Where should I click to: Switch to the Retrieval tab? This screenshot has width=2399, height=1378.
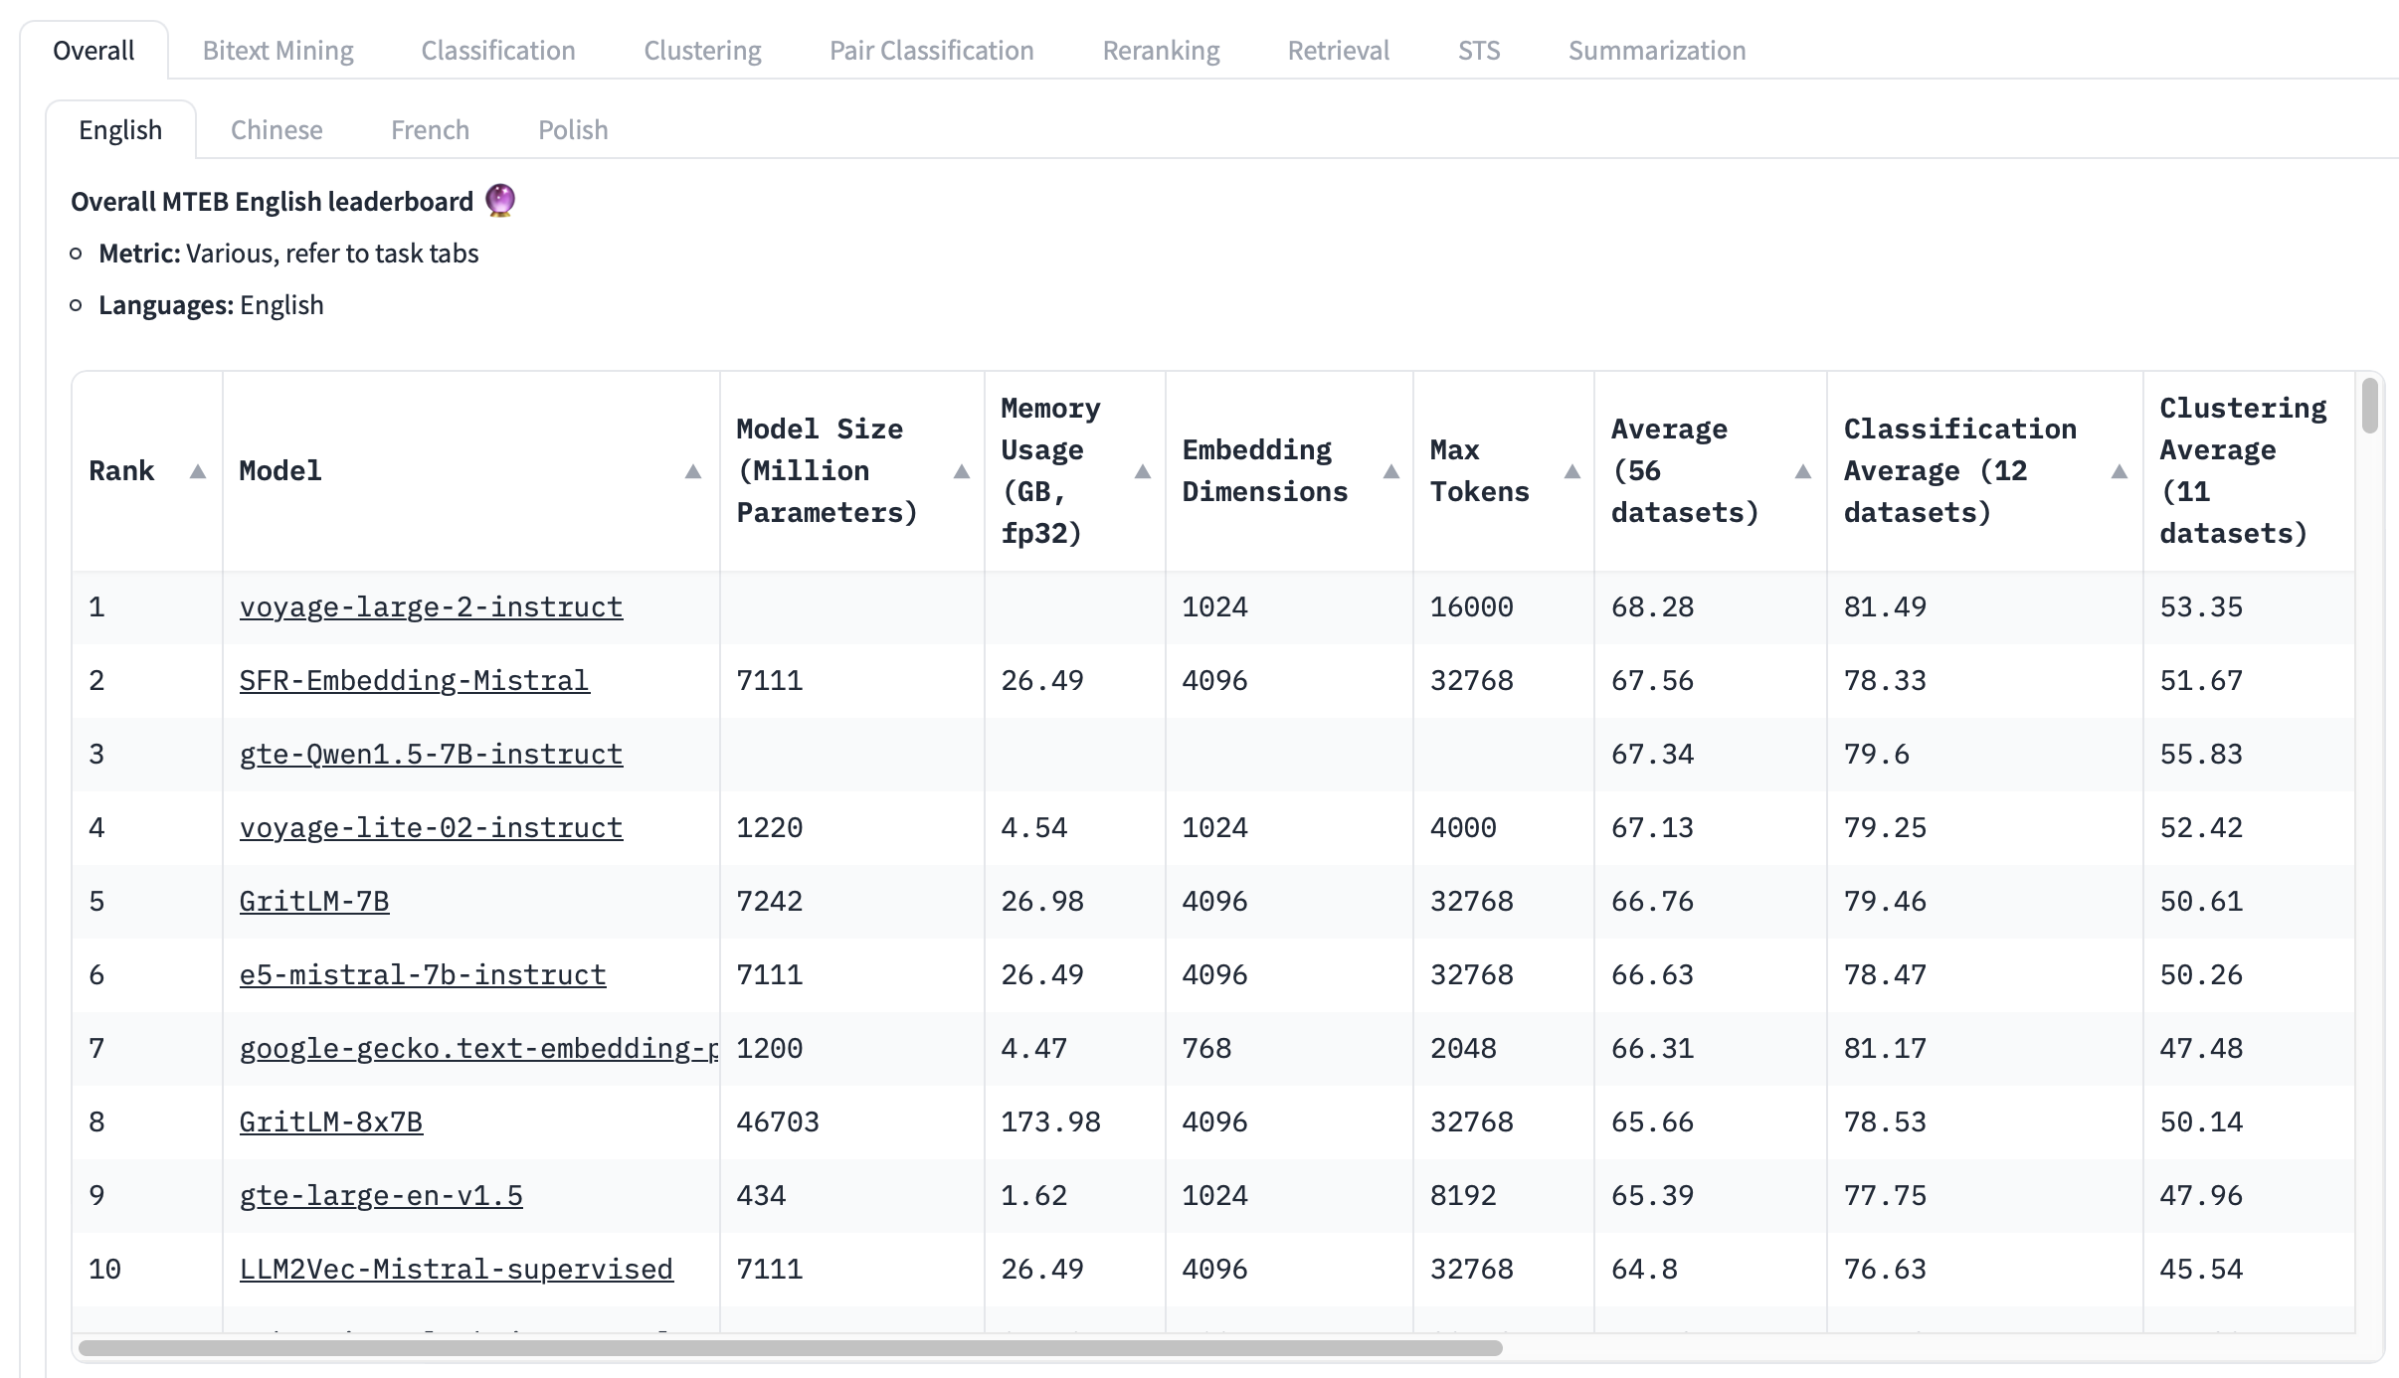click(1338, 51)
